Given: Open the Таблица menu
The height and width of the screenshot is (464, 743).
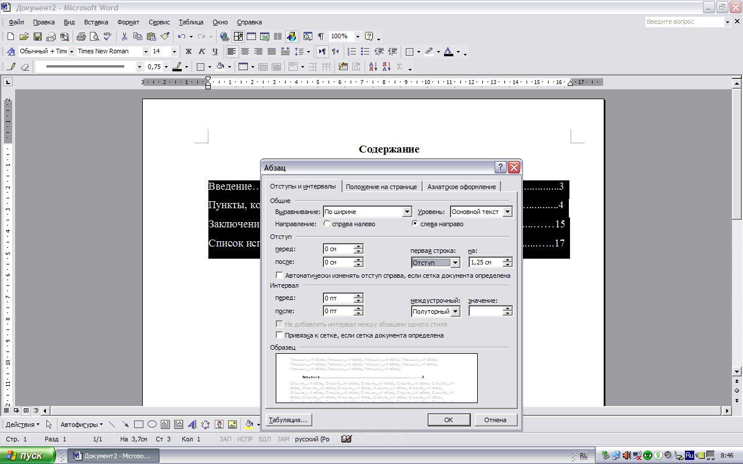Looking at the screenshot, I should 191,22.
